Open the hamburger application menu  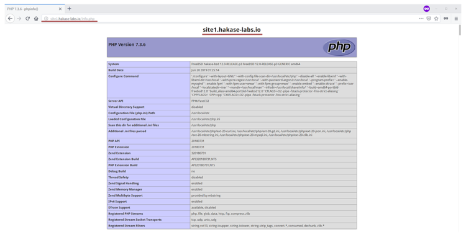point(456,19)
